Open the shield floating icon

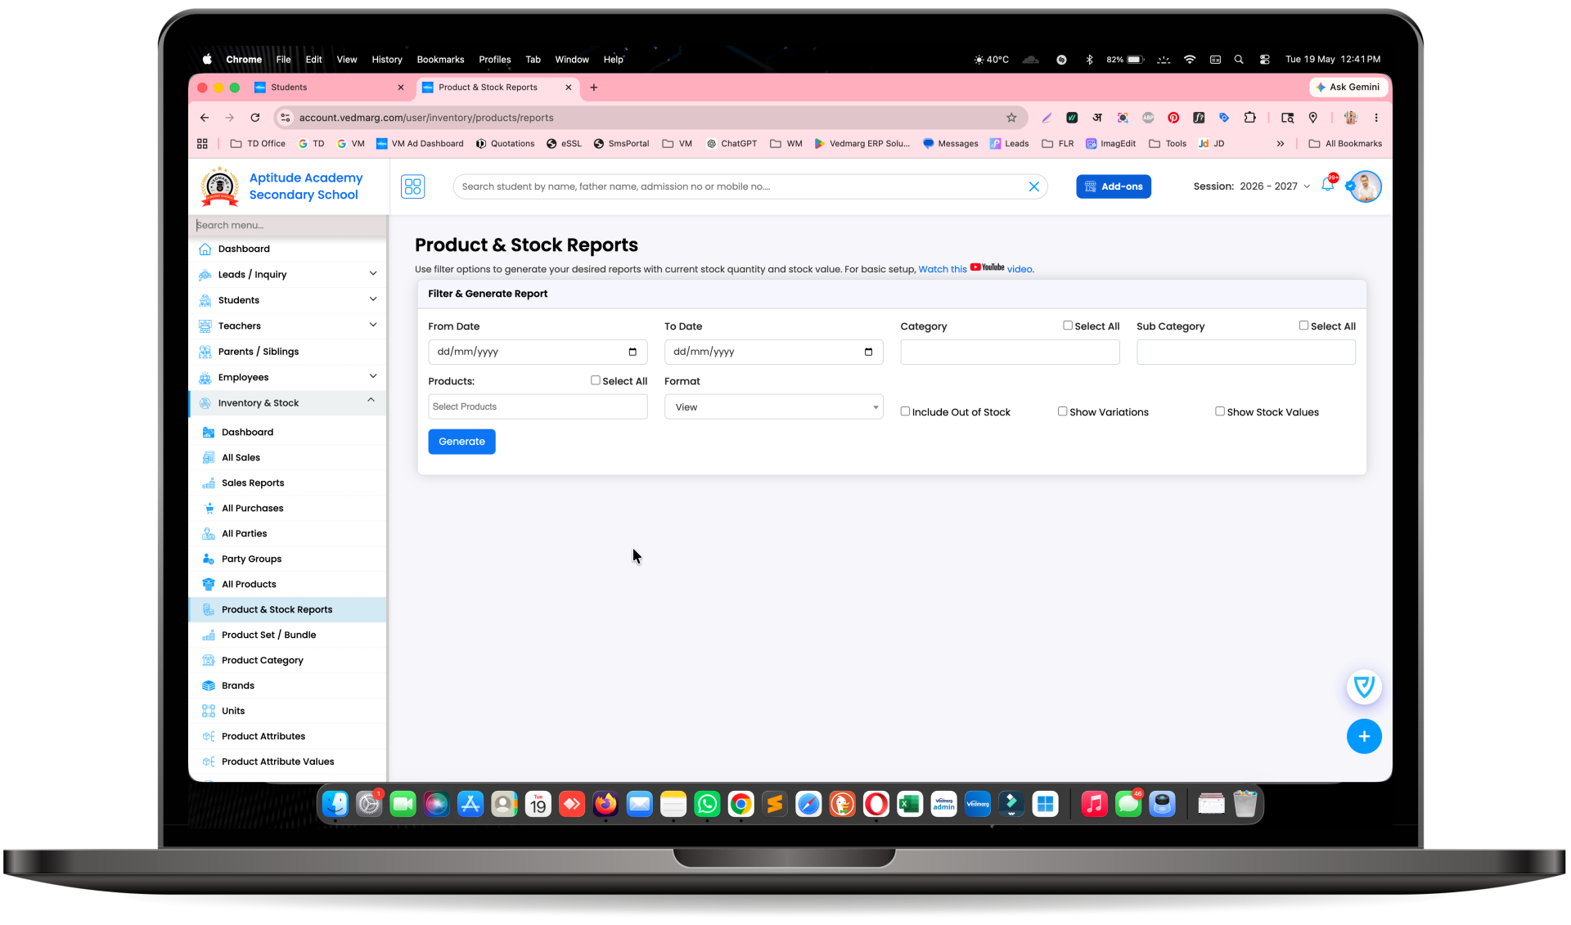[x=1364, y=686]
